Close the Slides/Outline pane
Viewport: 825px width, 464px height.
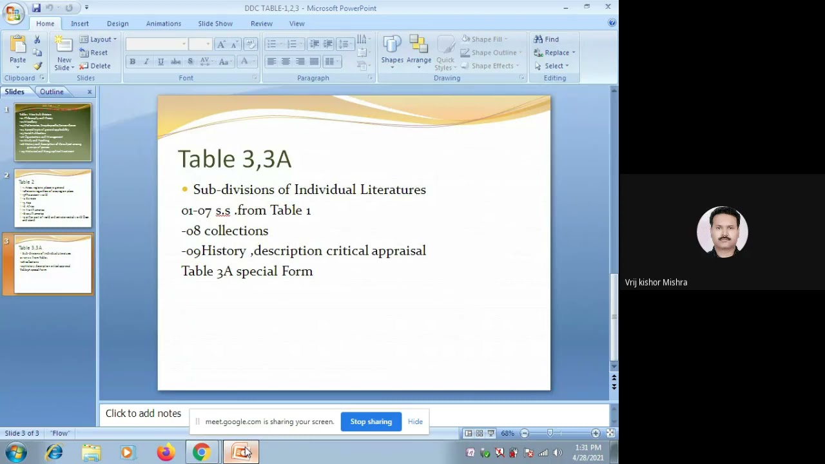click(90, 92)
